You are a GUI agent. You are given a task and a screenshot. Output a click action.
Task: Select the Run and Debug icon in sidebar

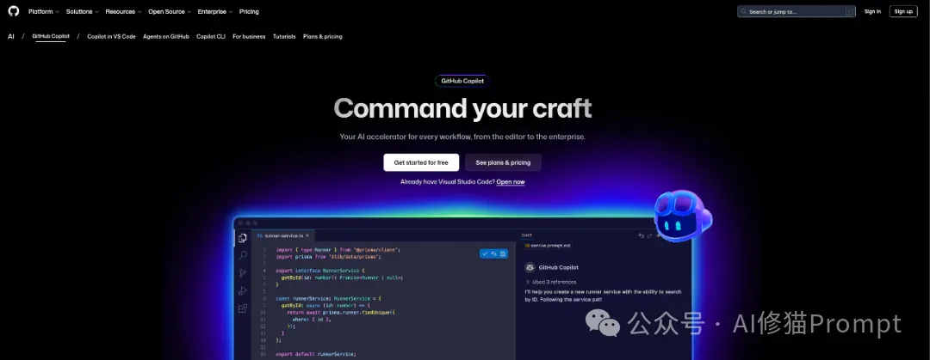[x=243, y=290]
